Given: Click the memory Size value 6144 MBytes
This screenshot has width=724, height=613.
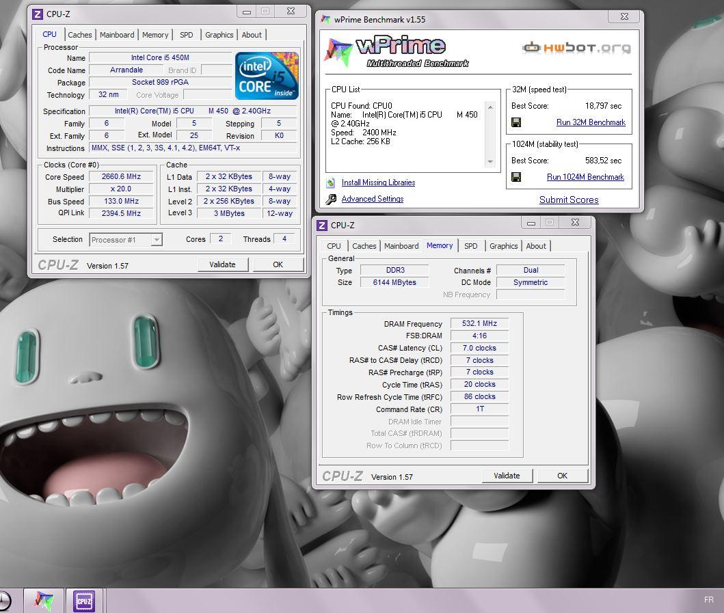Looking at the screenshot, I should (394, 282).
